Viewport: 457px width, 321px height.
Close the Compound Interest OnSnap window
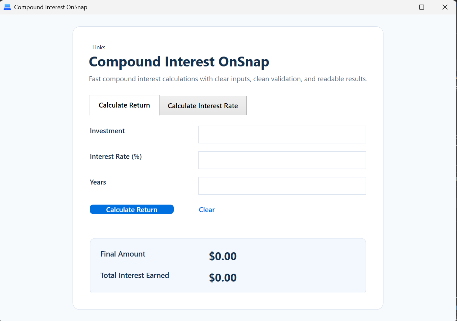point(445,7)
